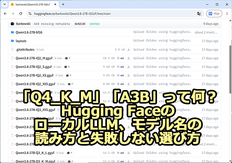This screenshot has height=163, width=232.
Task: Open file viewer icon for Q3_K_L.gguf
Action: 69,153
